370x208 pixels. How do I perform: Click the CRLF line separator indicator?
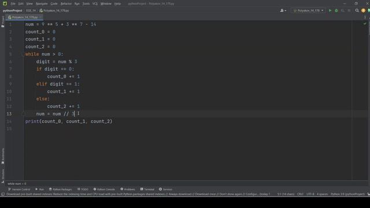300,194
